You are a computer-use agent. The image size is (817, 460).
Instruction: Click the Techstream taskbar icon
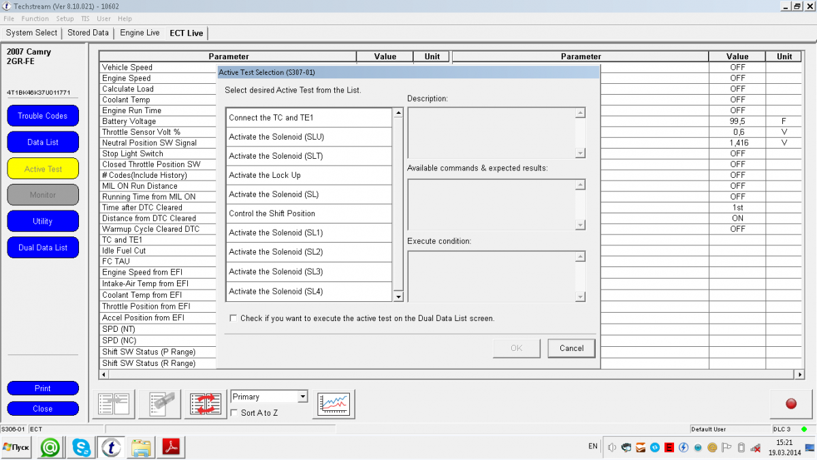point(110,447)
